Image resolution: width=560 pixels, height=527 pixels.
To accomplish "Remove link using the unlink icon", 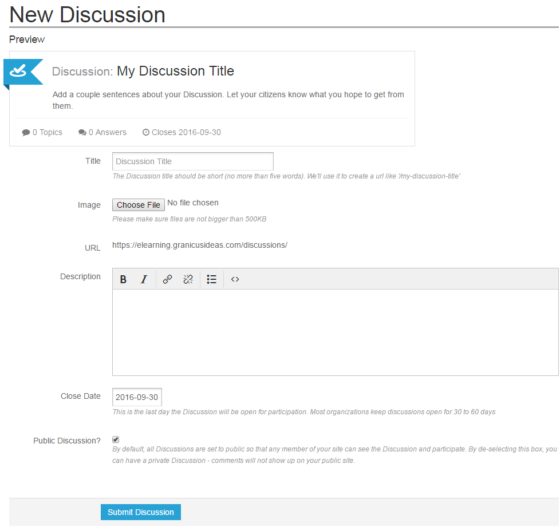I will click(188, 279).
